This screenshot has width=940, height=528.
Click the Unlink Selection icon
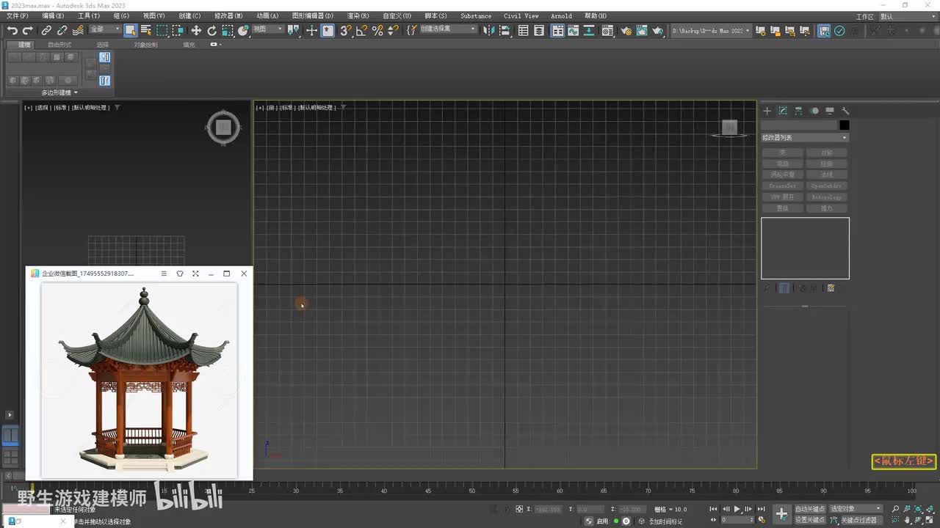click(62, 30)
